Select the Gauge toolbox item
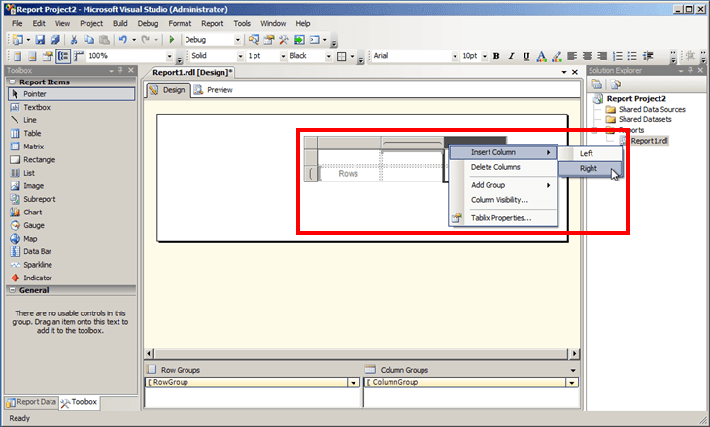Screen dimensions: 710x427 (72, 225)
